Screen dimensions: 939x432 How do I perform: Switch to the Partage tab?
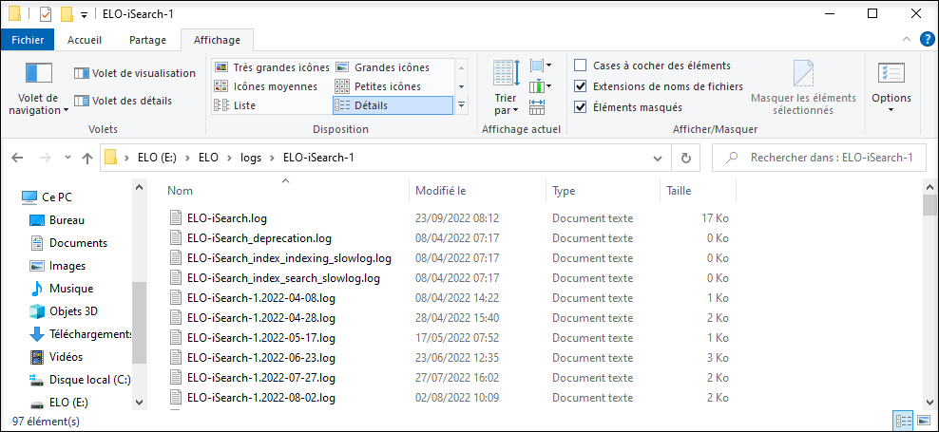(147, 40)
